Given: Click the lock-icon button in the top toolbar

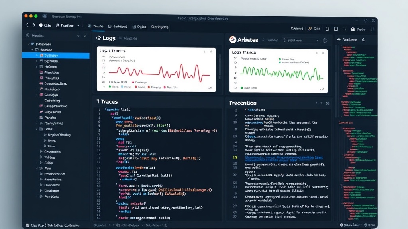Looking at the screenshot, I should coord(65,25).
